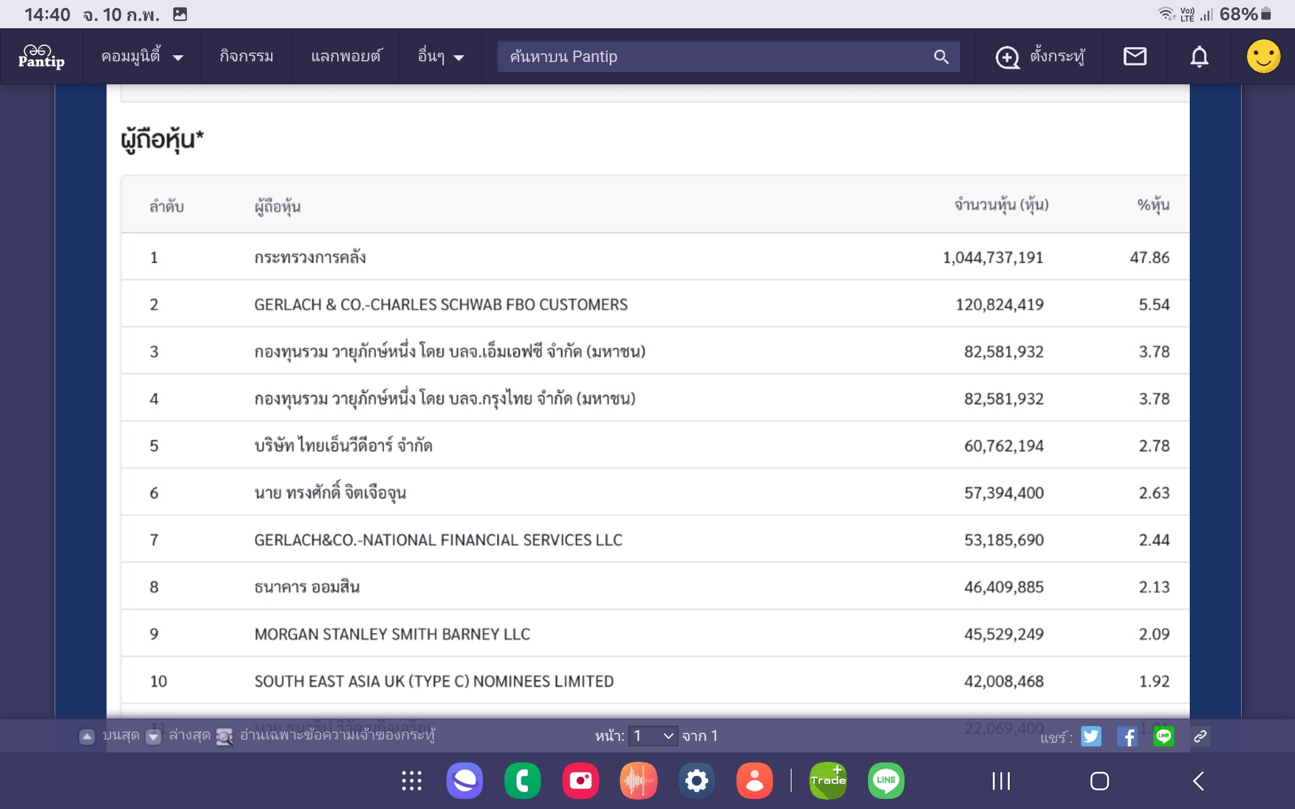Image resolution: width=1295 pixels, height=809 pixels.
Task: Click the ผู้ถือหุ้น* section heading
Action: click(x=162, y=140)
